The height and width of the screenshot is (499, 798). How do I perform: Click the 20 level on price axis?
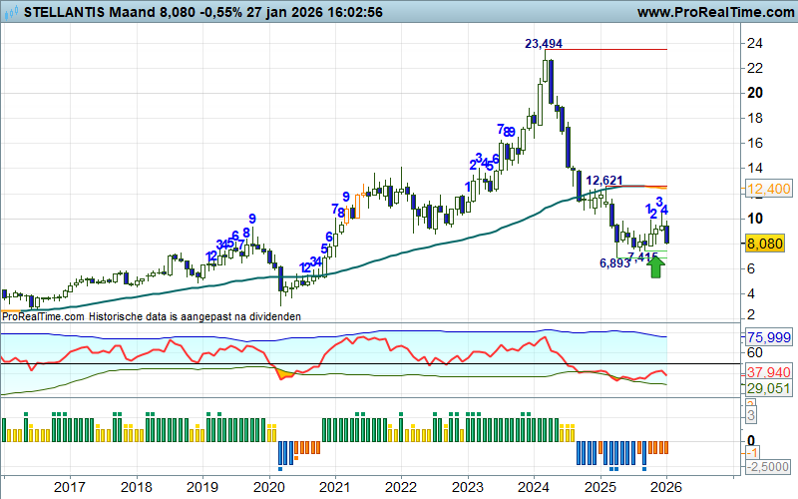755,93
